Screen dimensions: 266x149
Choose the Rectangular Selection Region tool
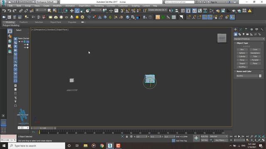pos(60,11)
